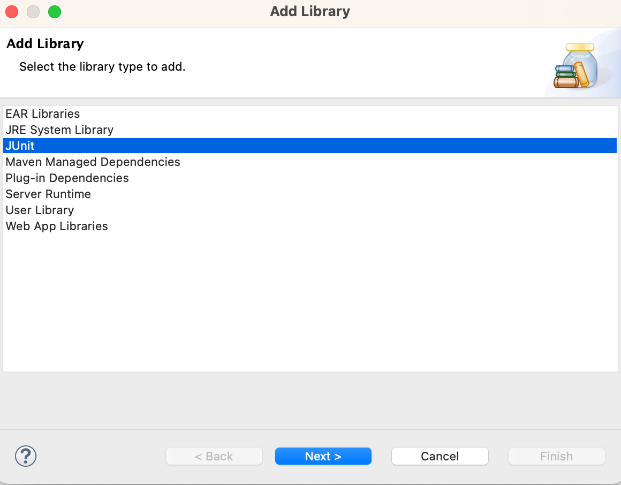
Task: Click the disabled Finish button
Action: [x=556, y=456]
